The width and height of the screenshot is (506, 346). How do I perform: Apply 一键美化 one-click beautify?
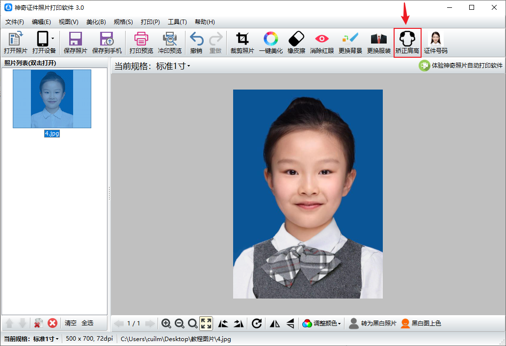(x=270, y=43)
